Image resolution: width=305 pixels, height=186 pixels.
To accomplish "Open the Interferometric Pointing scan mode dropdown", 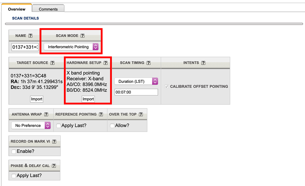I will [x=71, y=47].
